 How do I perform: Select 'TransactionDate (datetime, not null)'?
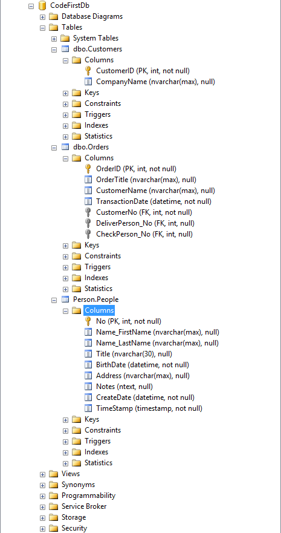pos(153,201)
